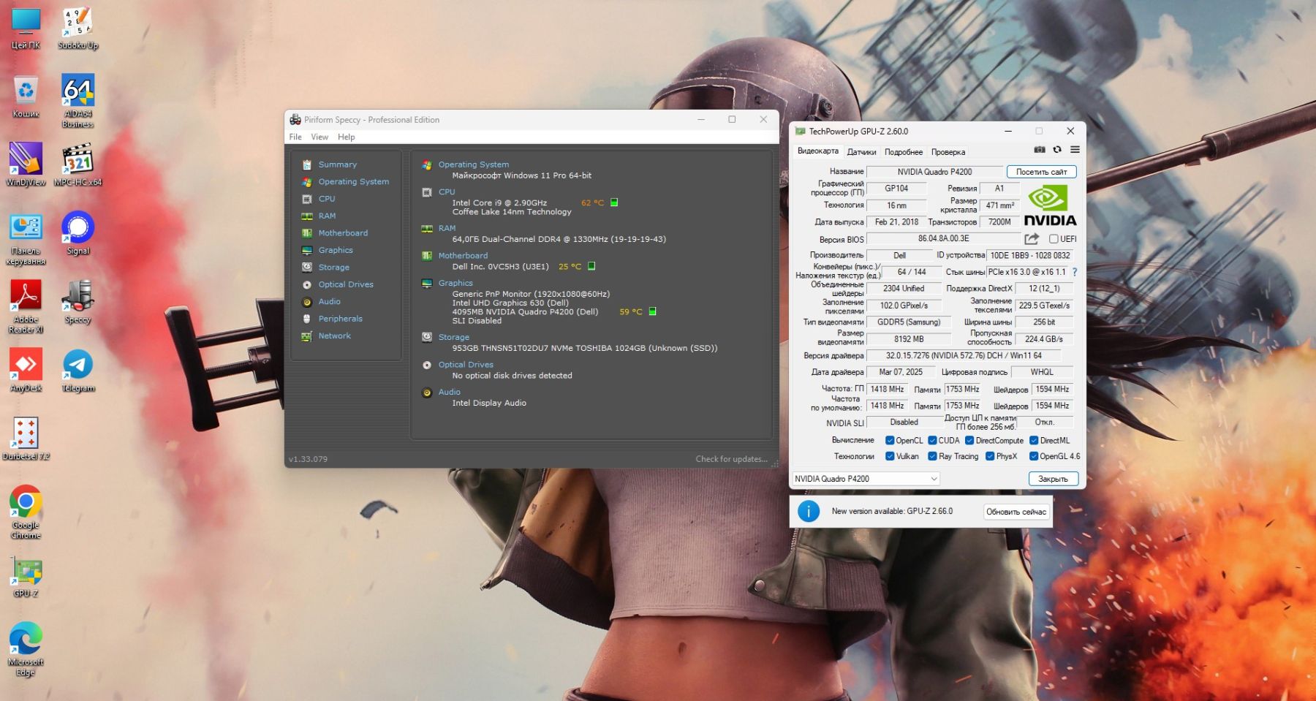Viewport: 1316px width, 701px height.
Task: Open GPU selection dropdown NVIDIA Quadro P4200
Action: pyautogui.click(x=866, y=479)
